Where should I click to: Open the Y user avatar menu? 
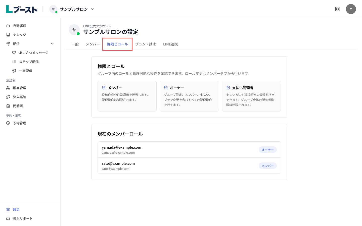click(351, 9)
